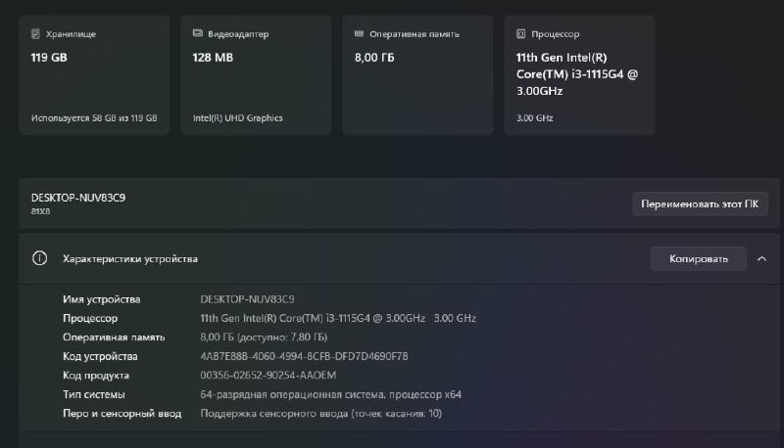The image size is (784, 448).
Task: Click the Имя устройства label
Action: (x=102, y=299)
